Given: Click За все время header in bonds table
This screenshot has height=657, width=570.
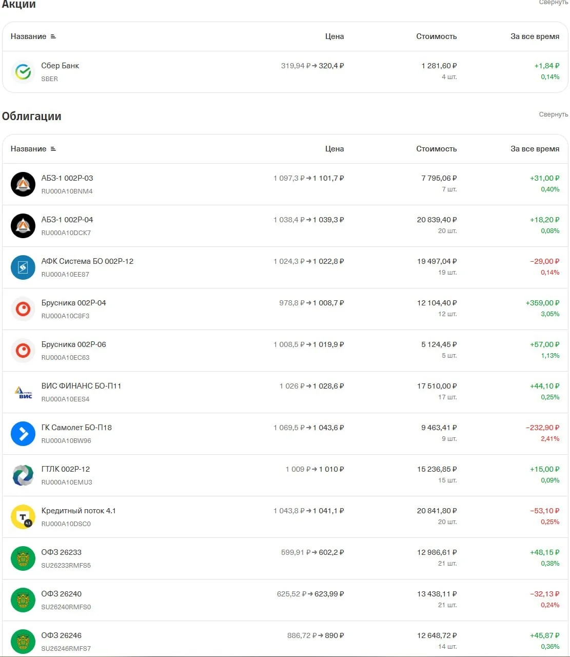Looking at the screenshot, I should pyautogui.click(x=535, y=149).
